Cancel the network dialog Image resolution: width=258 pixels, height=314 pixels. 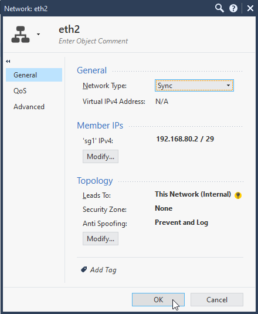[x=217, y=299]
